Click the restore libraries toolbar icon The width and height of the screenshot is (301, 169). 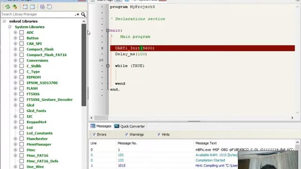coord(42,7)
